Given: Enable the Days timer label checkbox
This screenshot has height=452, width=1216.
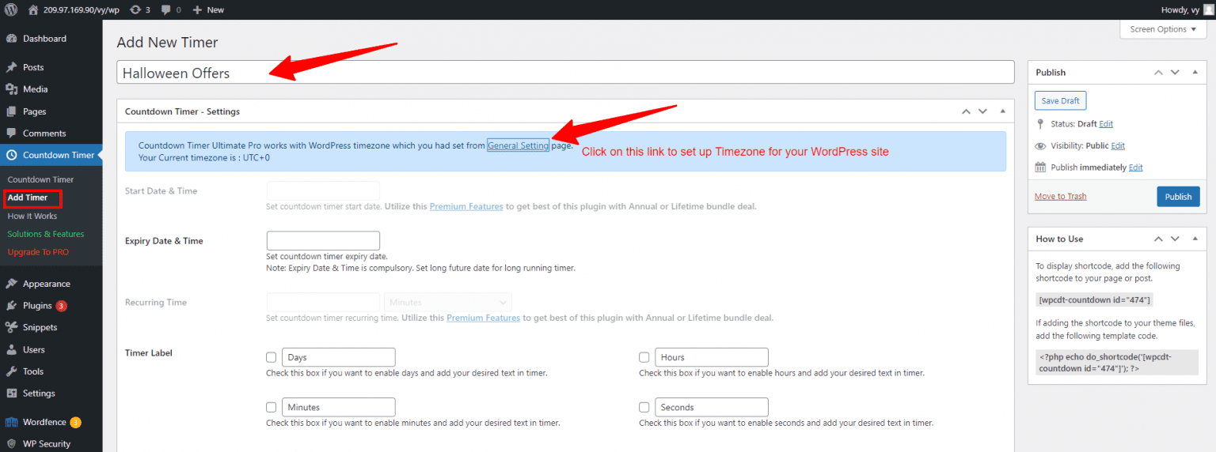Looking at the screenshot, I should pyautogui.click(x=272, y=357).
